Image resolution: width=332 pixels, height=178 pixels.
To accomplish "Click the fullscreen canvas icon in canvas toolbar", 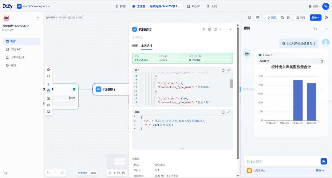I will click(49, 111).
